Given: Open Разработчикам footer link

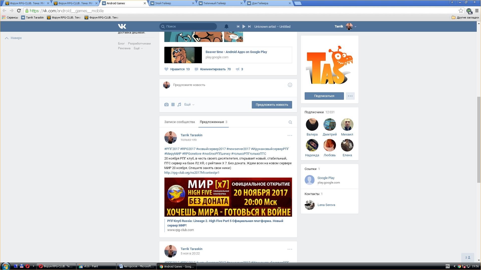Looking at the screenshot, I should pos(139,43).
